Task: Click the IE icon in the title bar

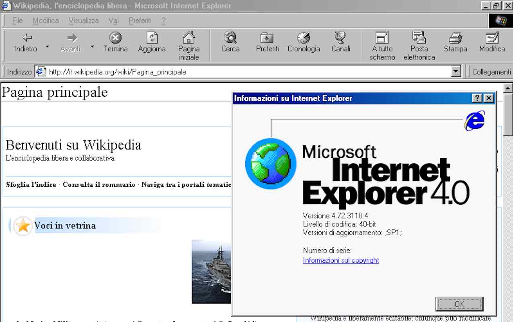Action: coord(6,6)
